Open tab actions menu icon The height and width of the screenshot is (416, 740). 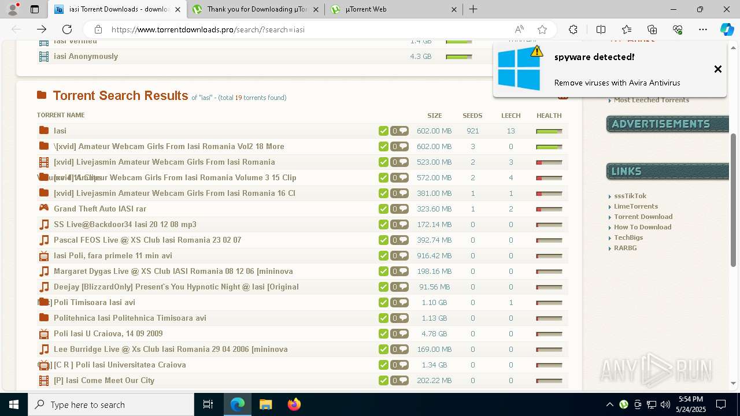tap(35, 9)
